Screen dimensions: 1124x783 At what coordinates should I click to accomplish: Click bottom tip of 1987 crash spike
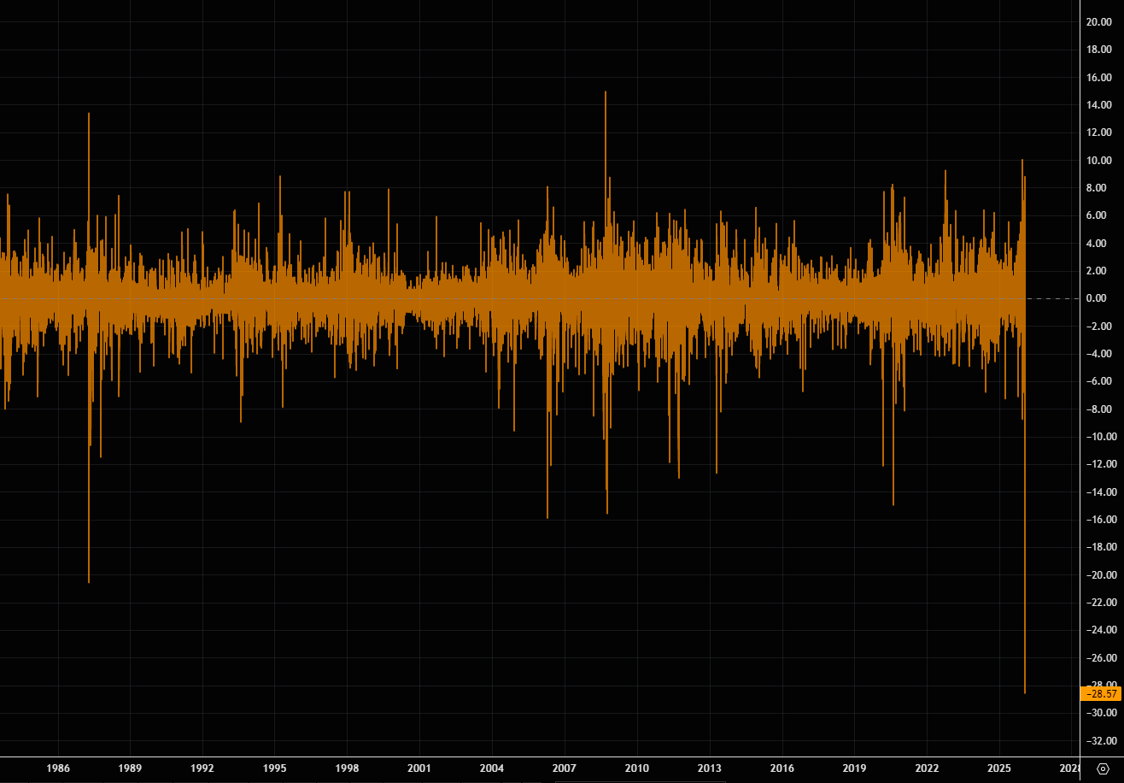[x=89, y=581]
